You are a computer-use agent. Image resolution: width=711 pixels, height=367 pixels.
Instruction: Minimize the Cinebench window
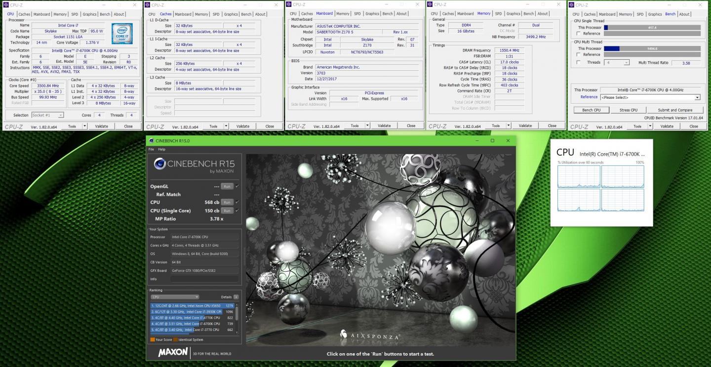click(x=477, y=141)
